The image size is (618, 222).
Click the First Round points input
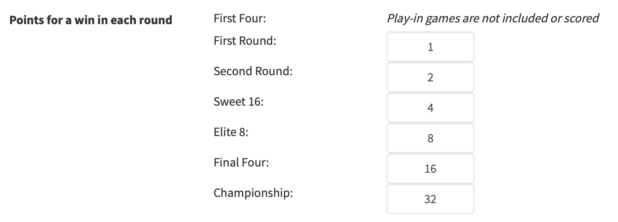coord(430,47)
